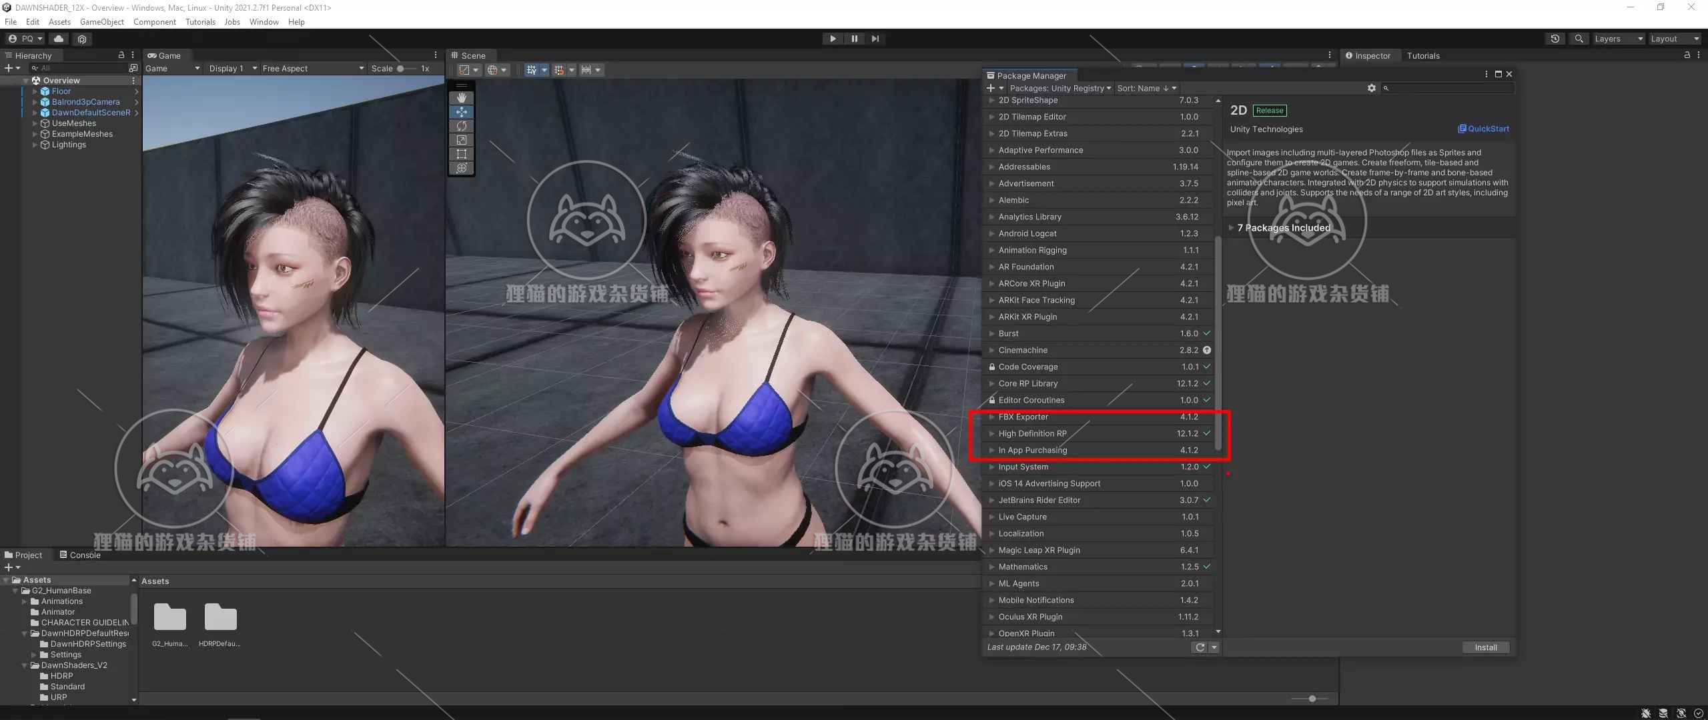Screen dimensions: 1708x720
Task: Open the Window menu
Action: [x=264, y=22]
